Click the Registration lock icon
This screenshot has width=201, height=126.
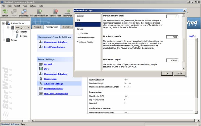tap(41, 79)
